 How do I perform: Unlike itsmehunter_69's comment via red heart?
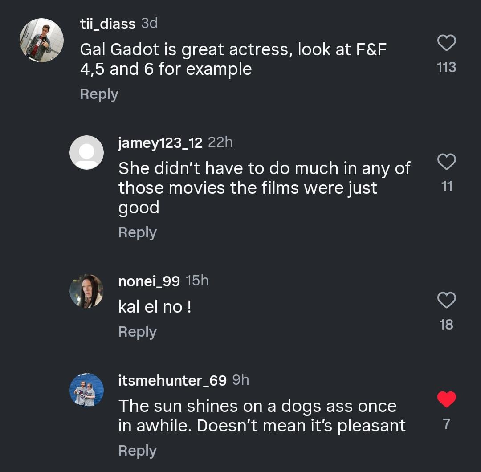[x=446, y=399]
